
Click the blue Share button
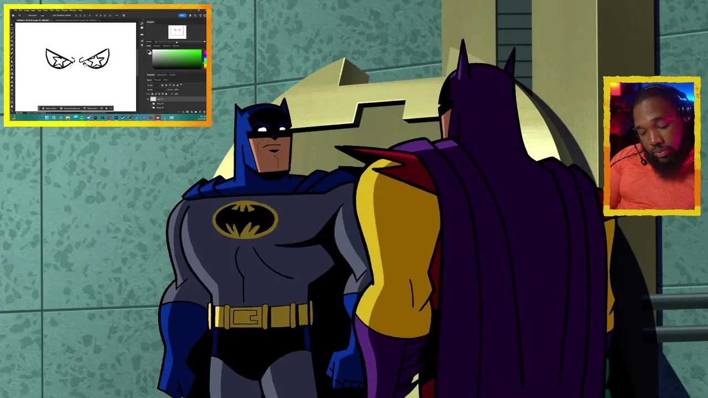tap(183, 15)
